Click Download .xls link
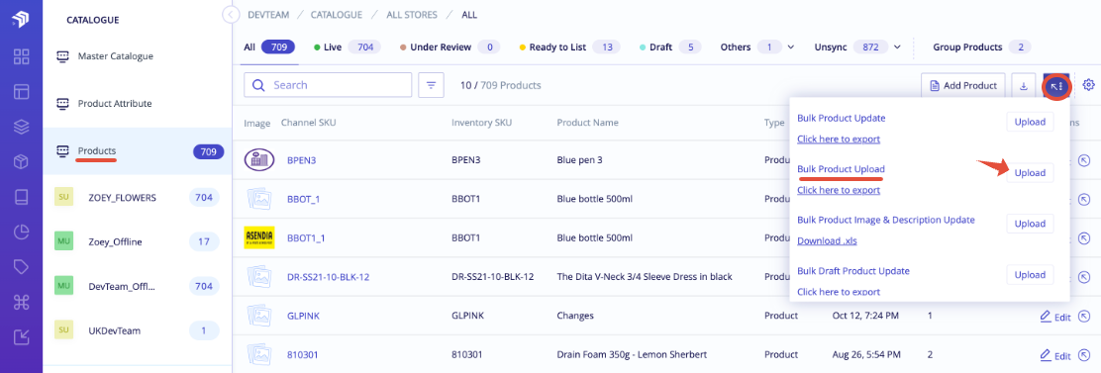The height and width of the screenshot is (373, 1101). pos(827,241)
